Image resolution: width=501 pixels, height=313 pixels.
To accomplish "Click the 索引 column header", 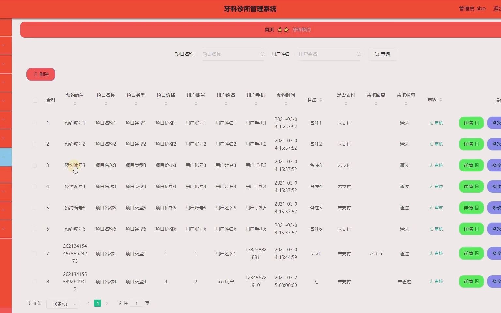I will tap(51, 100).
